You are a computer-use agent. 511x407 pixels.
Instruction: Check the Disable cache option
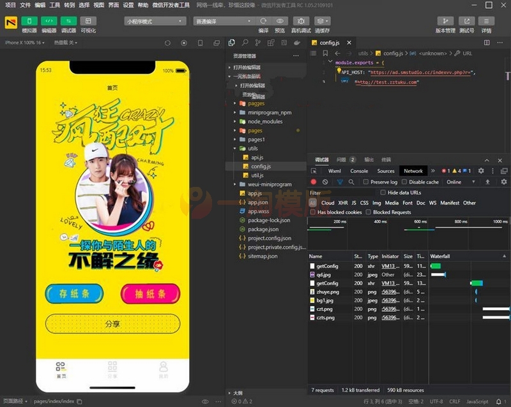tap(404, 182)
